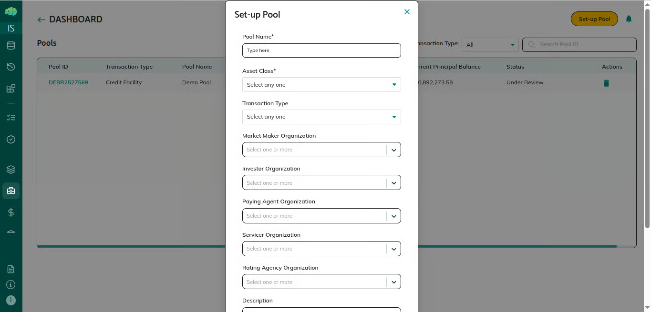The width and height of the screenshot is (651, 312).
Task: Expand the Transaction Type select in dialog
Action: (321, 117)
